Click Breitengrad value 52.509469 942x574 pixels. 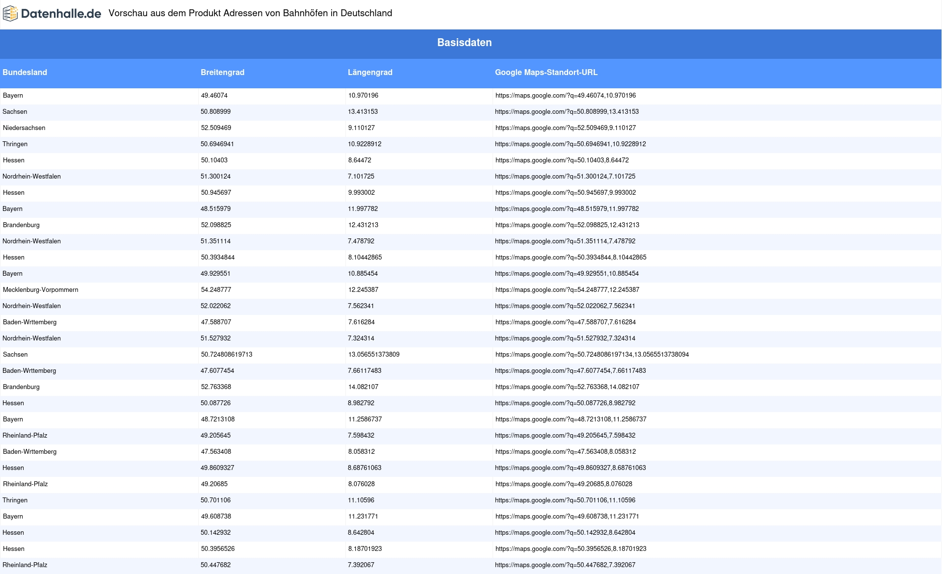click(216, 128)
